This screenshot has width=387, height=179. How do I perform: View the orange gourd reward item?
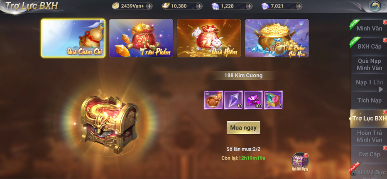point(213,100)
